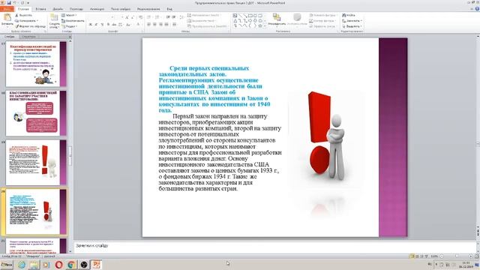The height and width of the screenshot is (270, 480).
Task: Open the Columns dropdown
Action: coord(175,25)
